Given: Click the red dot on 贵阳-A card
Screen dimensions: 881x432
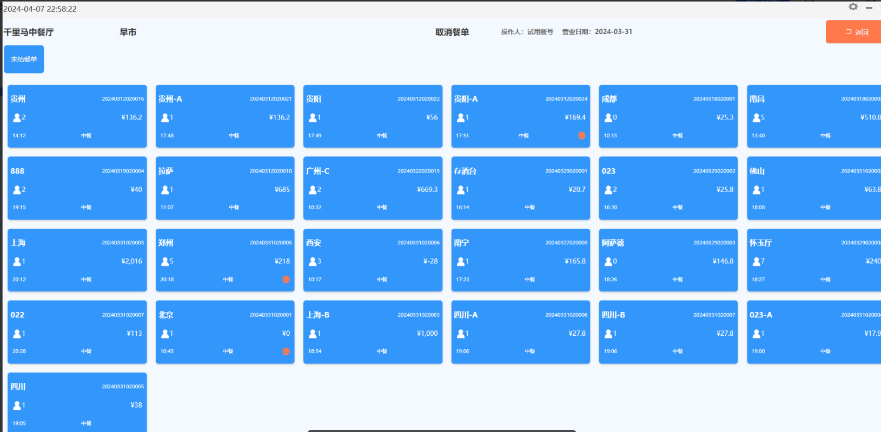Looking at the screenshot, I should coord(581,136).
